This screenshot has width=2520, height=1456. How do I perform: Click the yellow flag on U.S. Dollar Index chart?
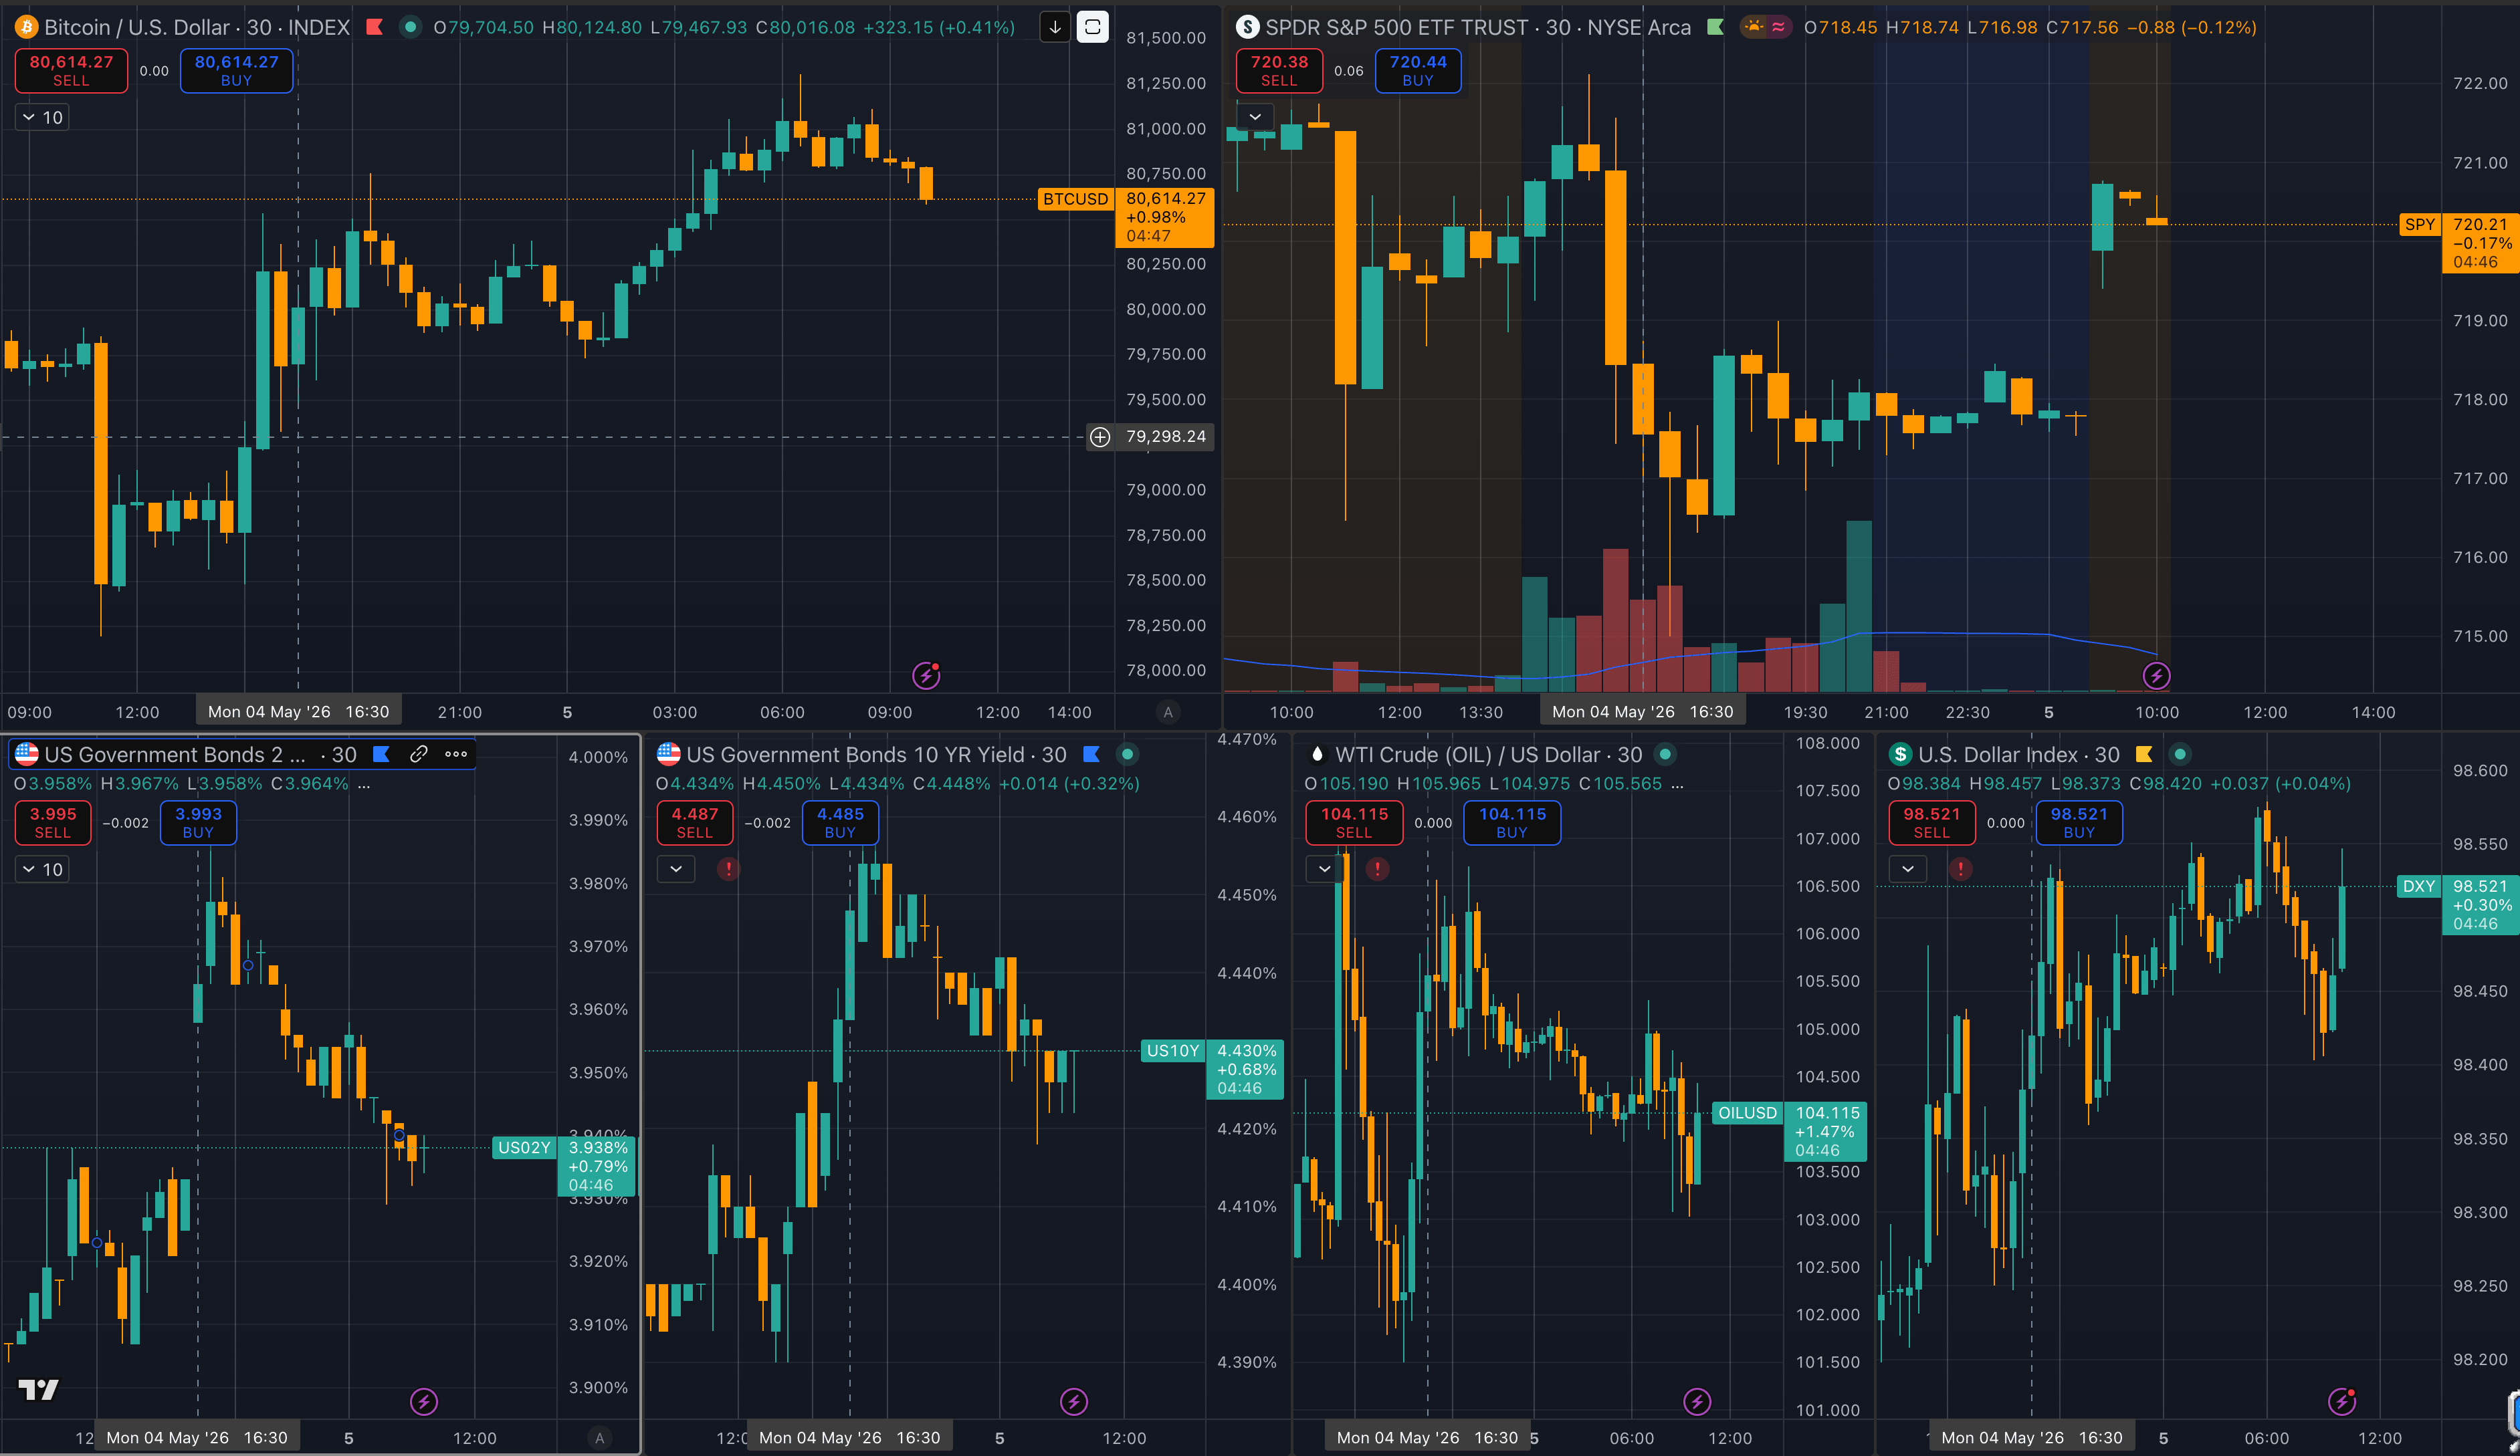coord(2144,755)
